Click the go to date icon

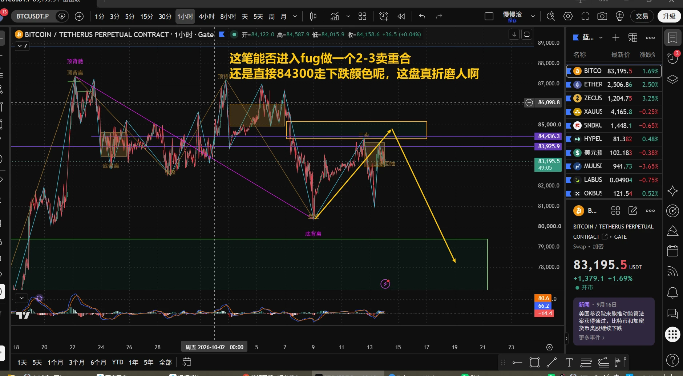(x=187, y=362)
